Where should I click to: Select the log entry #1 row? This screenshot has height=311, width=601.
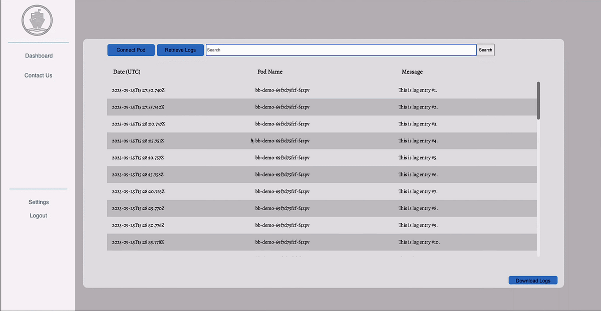click(x=321, y=90)
